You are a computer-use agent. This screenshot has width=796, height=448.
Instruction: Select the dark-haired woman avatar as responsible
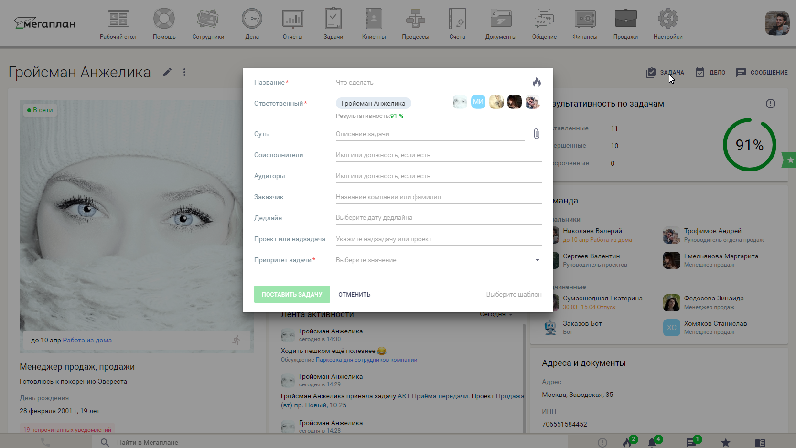coord(515,101)
